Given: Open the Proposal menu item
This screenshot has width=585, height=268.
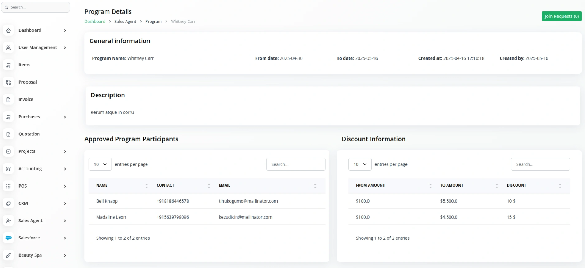Looking at the screenshot, I should coord(28,82).
